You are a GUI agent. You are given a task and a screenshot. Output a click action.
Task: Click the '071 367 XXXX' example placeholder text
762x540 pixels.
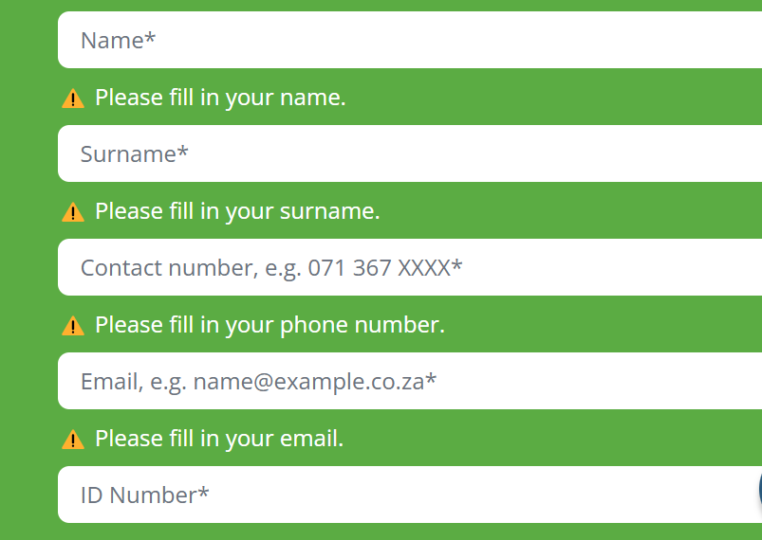coord(379,268)
